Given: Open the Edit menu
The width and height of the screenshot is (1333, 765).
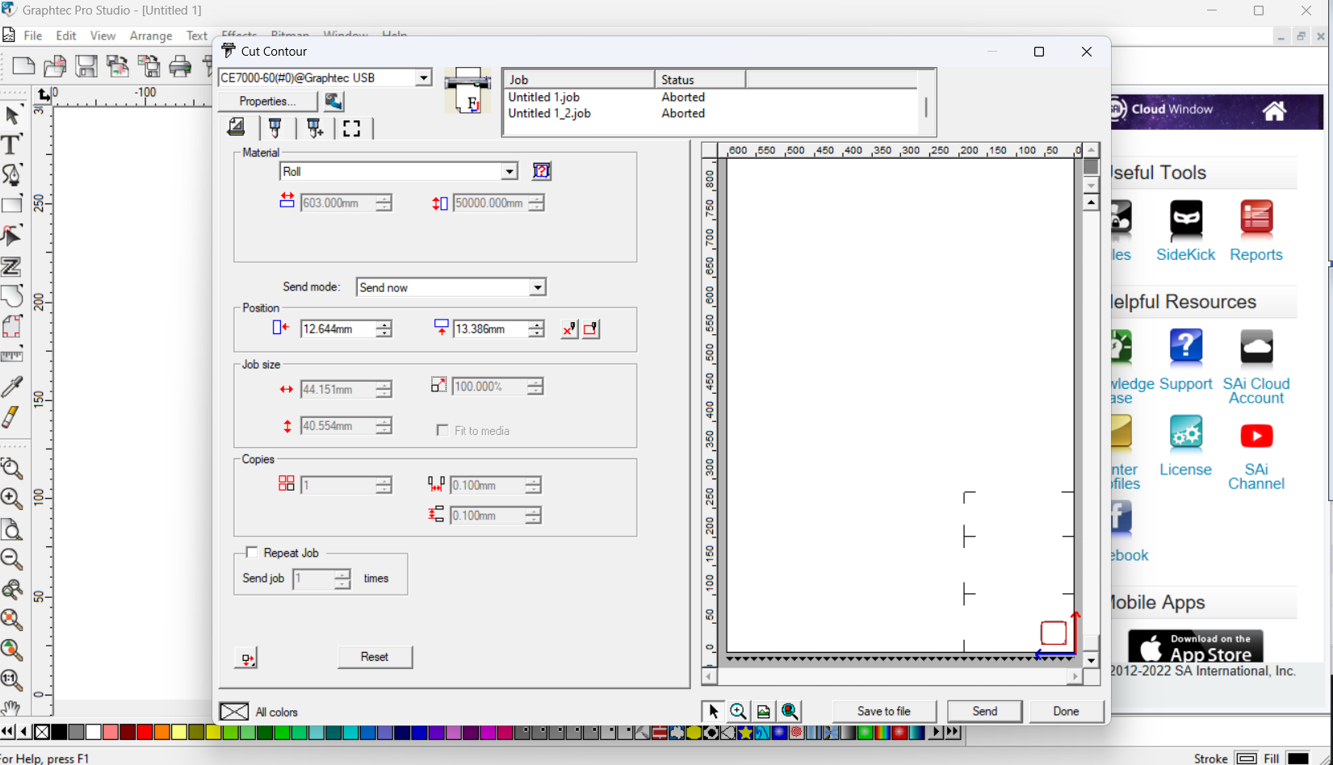Looking at the screenshot, I should [66, 36].
